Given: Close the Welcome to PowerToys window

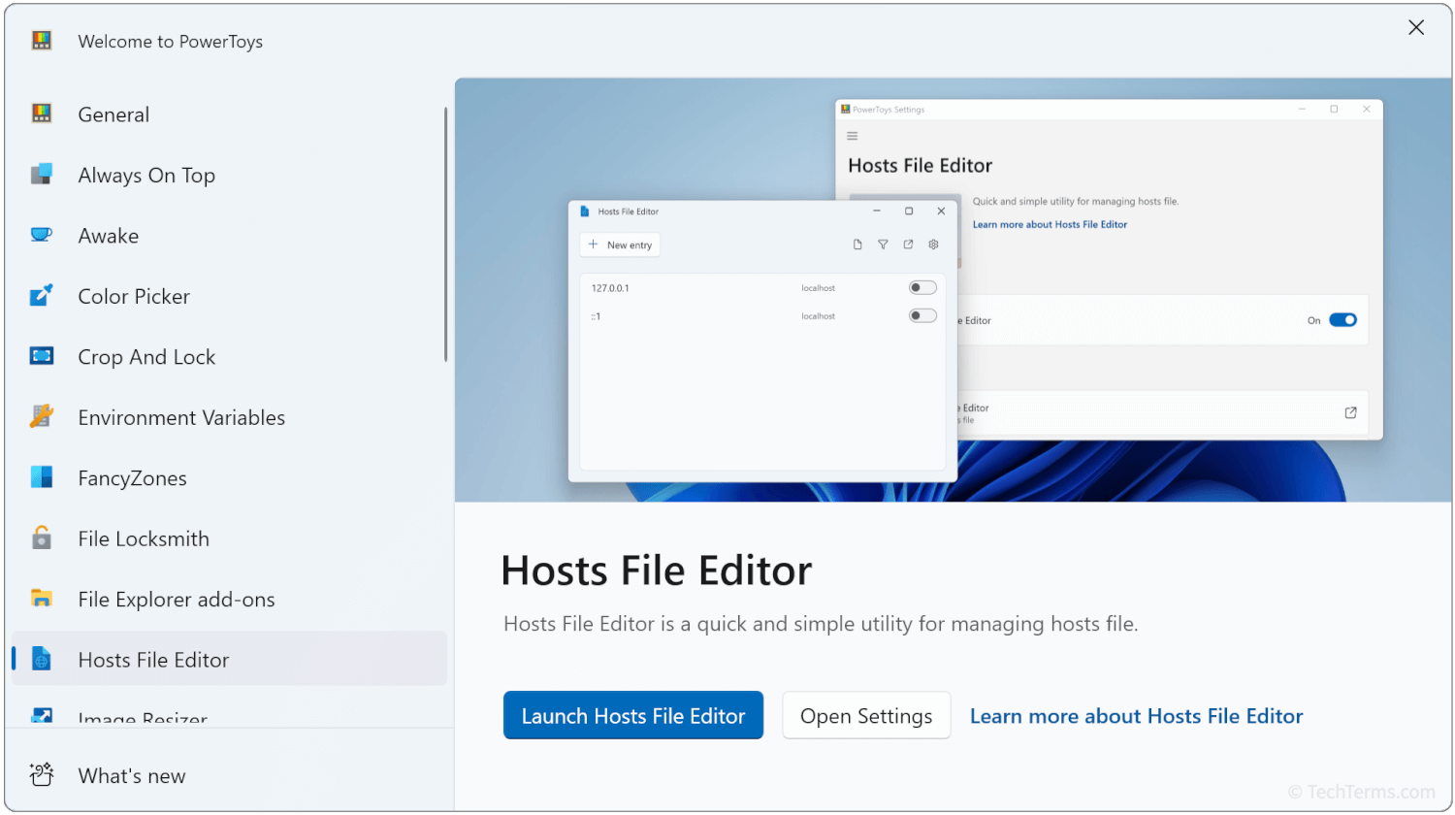Looking at the screenshot, I should [1416, 27].
